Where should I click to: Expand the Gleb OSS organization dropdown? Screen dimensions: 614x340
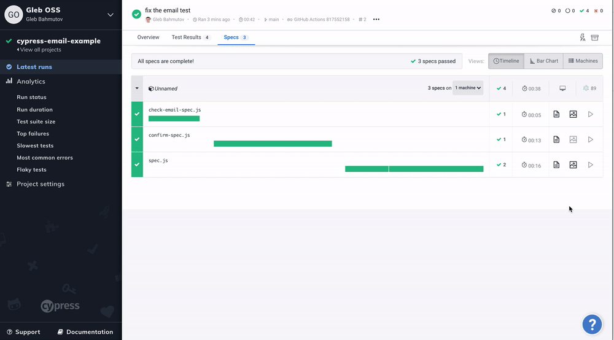pos(111,15)
